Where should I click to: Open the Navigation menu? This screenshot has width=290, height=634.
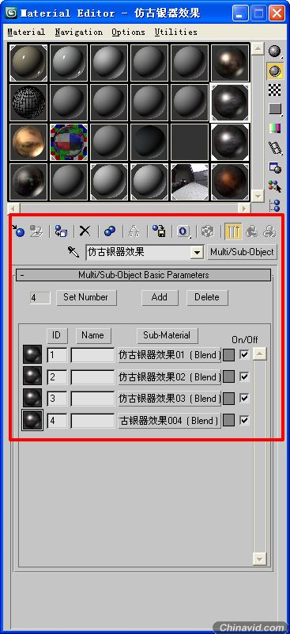[x=79, y=32]
